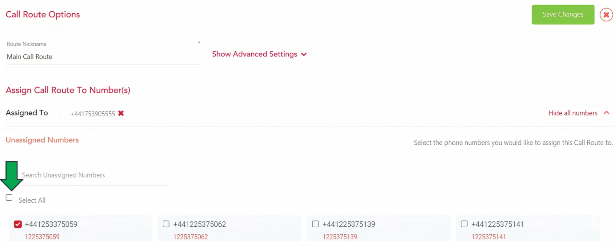Click the Hide all numbers link

pyautogui.click(x=573, y=113)
